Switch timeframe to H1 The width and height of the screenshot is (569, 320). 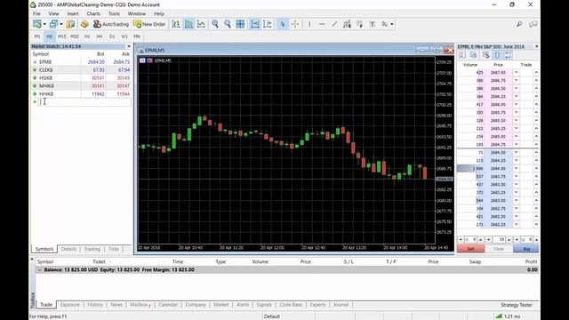87,36
